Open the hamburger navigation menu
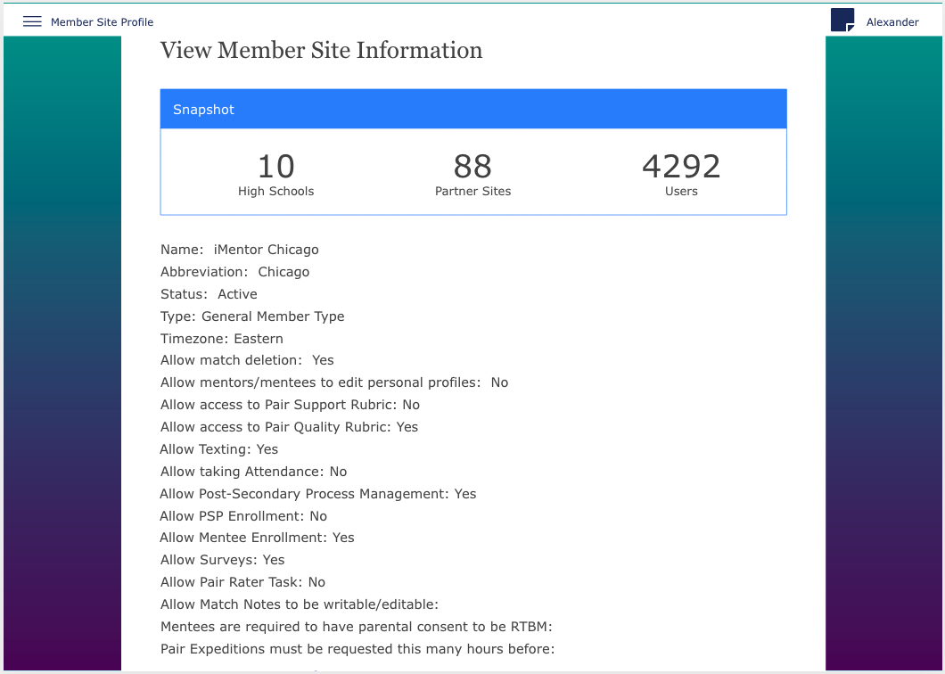 point(32,21)
